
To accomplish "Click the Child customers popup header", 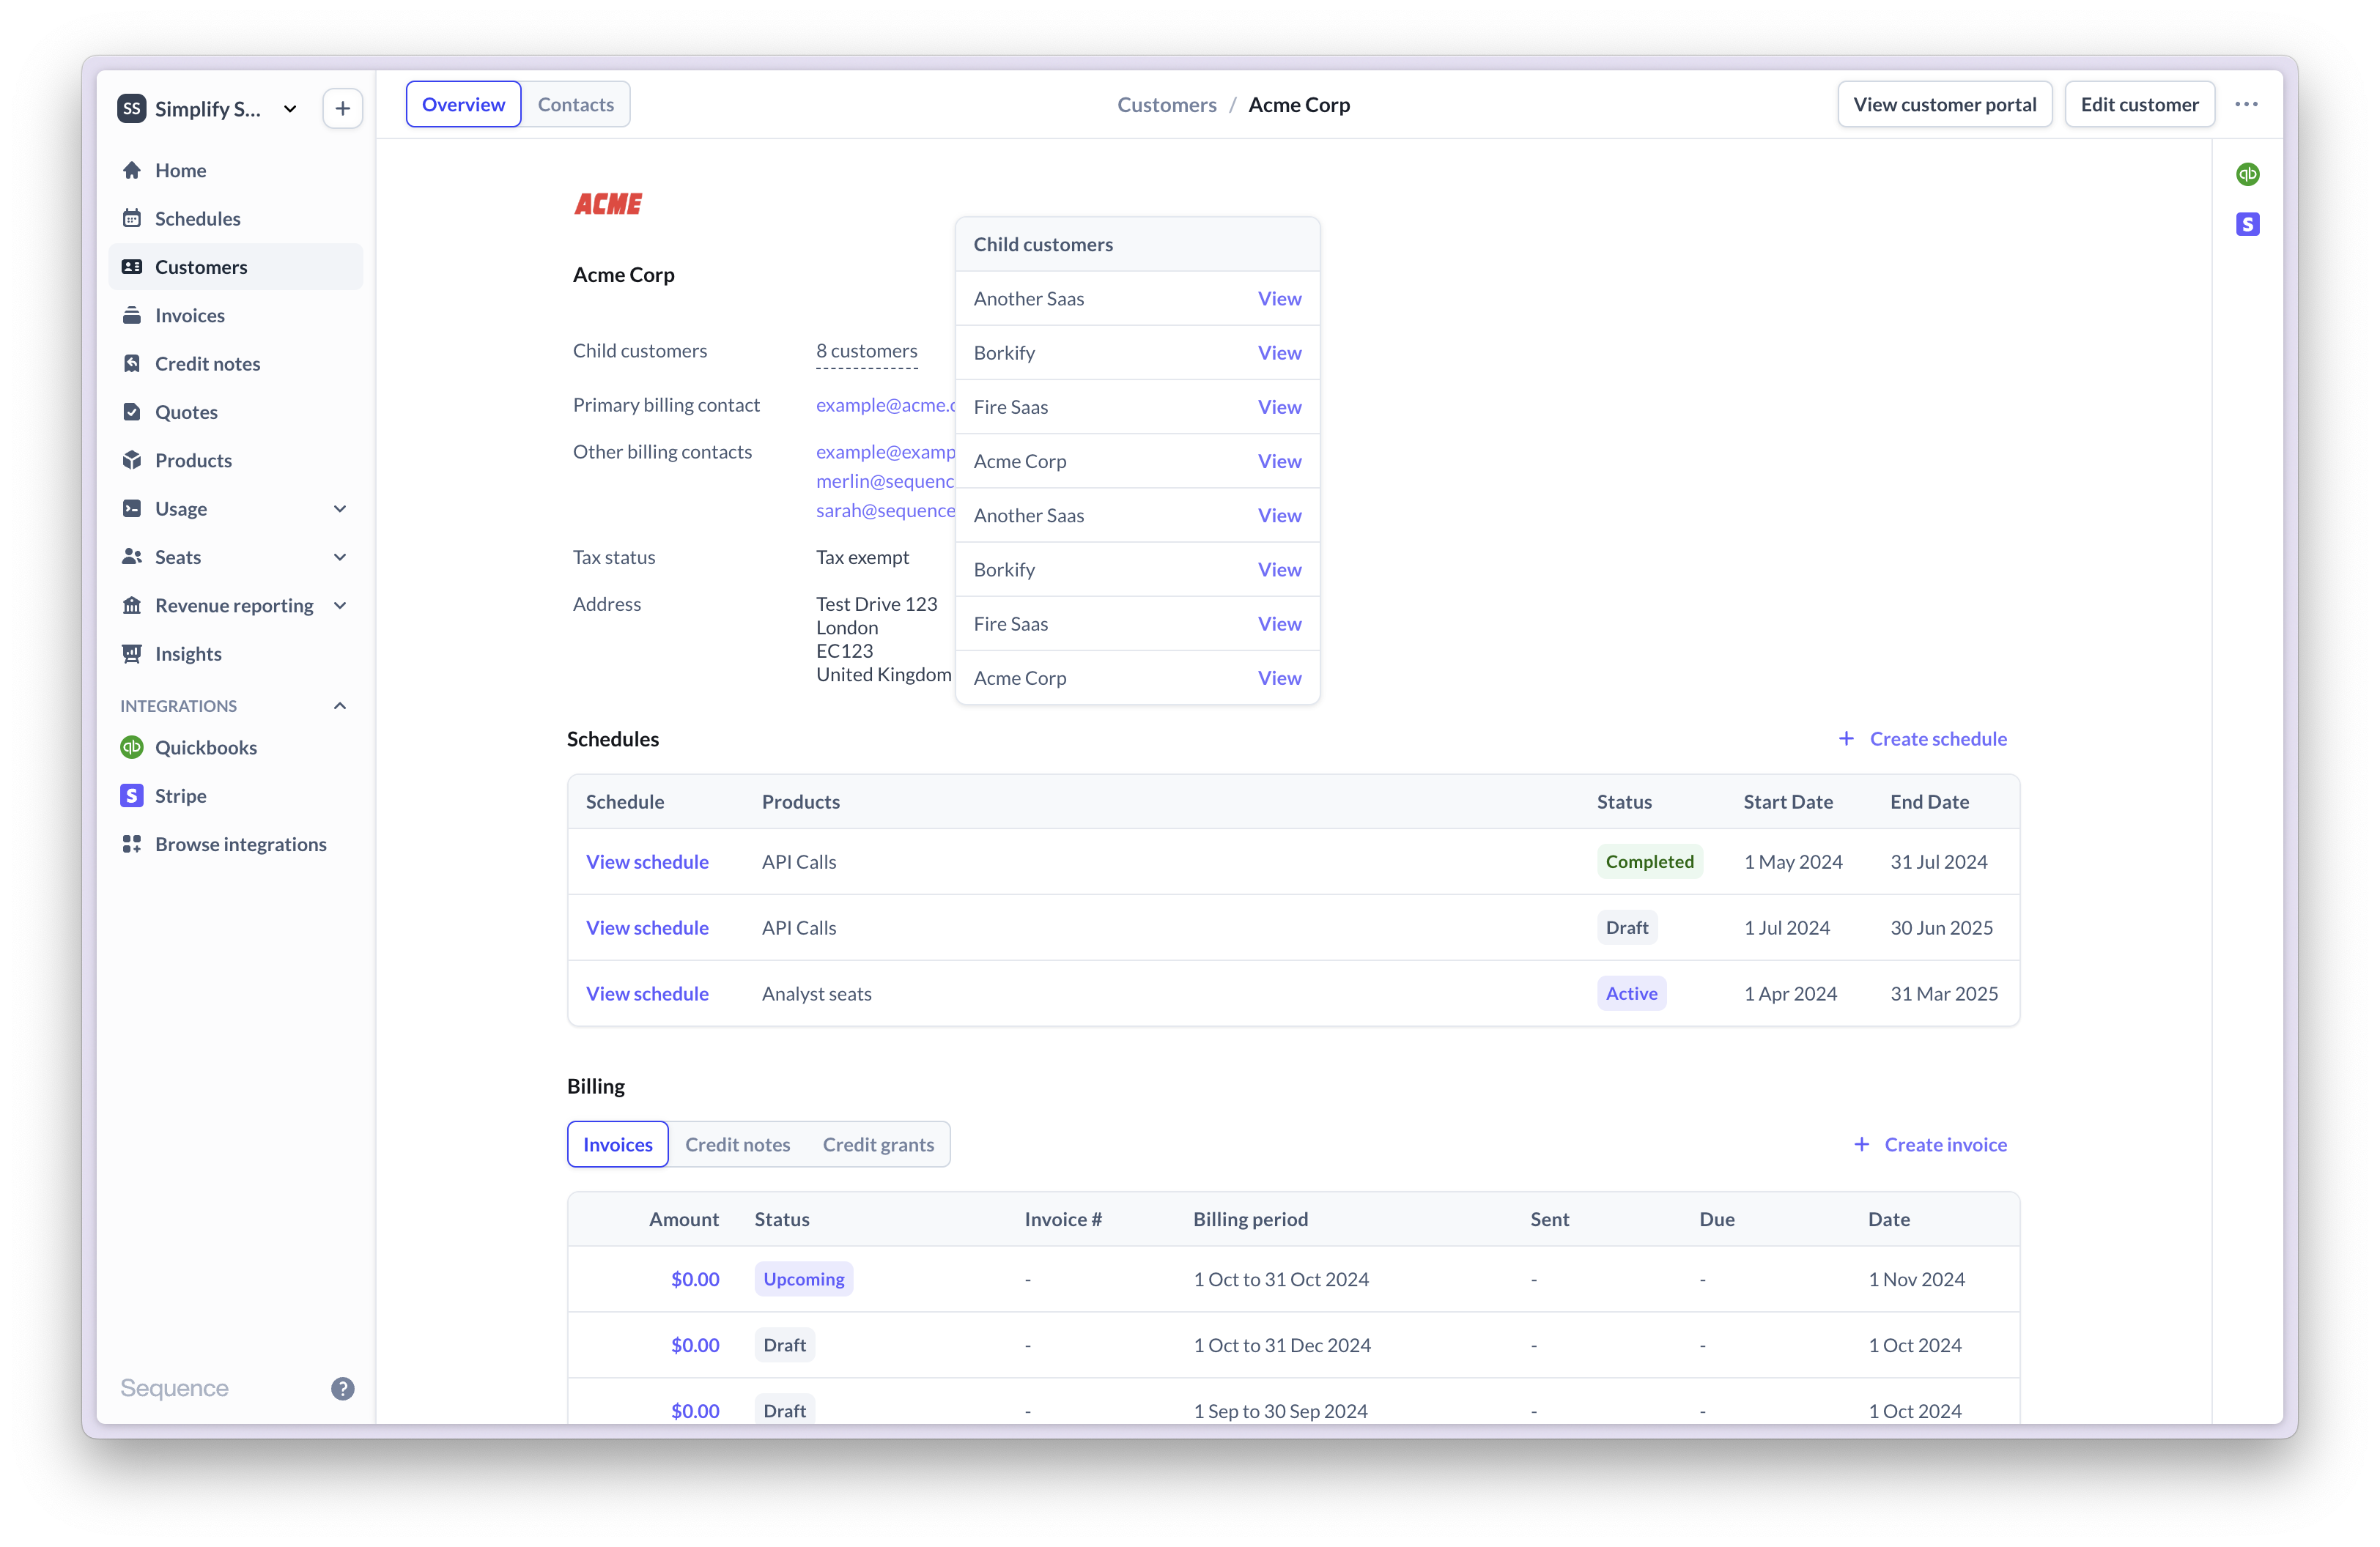I will pyautogui.click(x=1137, y=244).
